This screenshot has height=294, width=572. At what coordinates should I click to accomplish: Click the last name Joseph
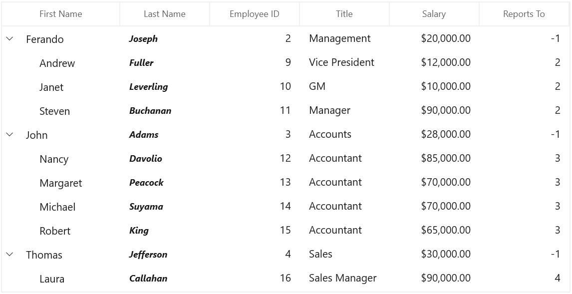[143, 38]
